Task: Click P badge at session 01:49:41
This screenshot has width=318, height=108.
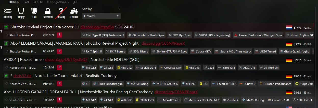Action: [59, 84]
